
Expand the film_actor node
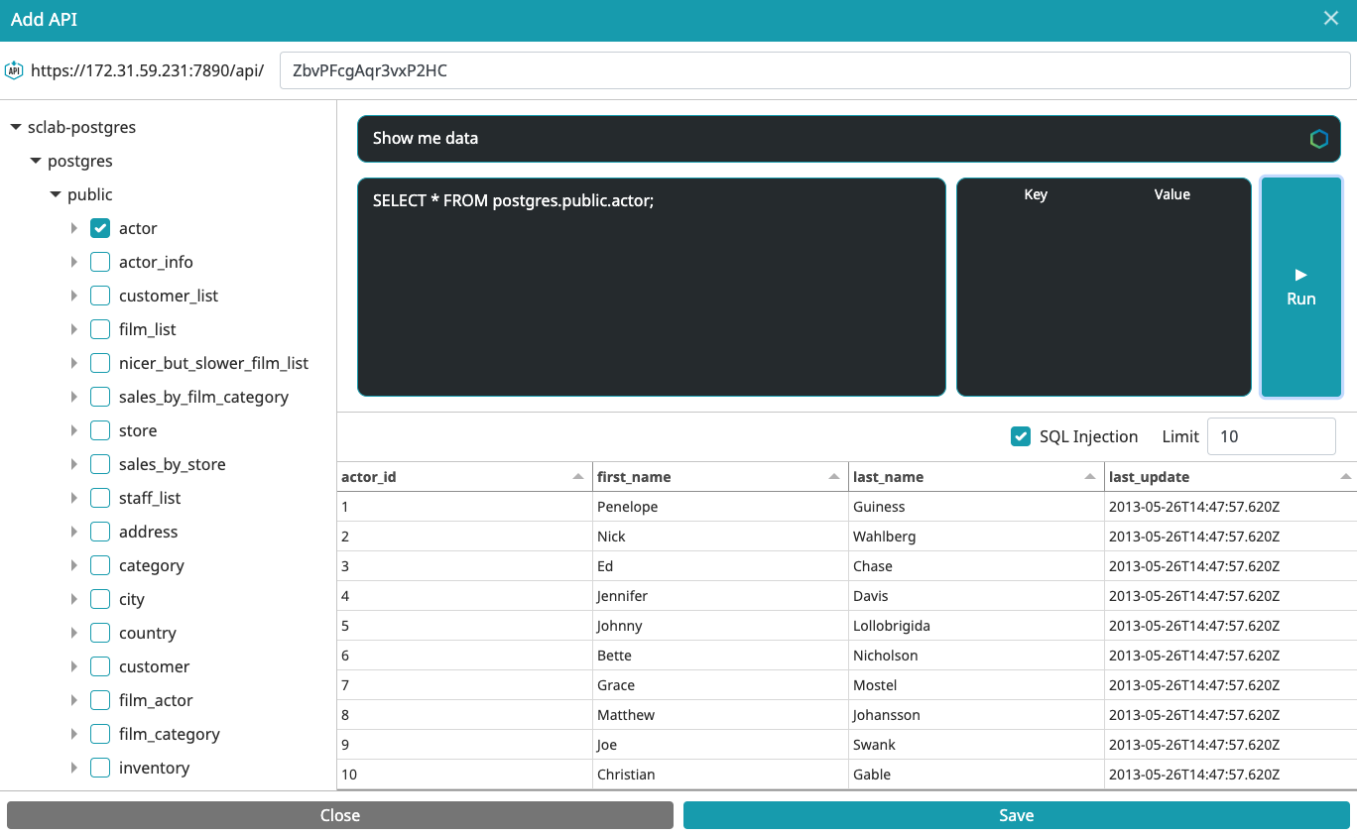point(74,700)
